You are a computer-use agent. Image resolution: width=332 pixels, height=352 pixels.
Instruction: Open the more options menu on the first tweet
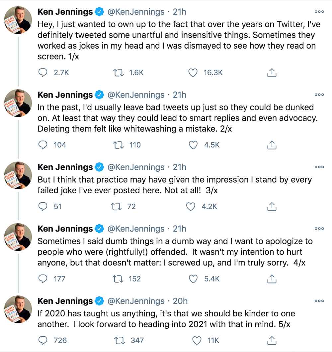319,11
